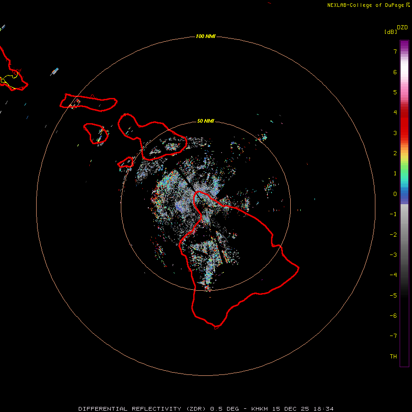Screen dimensions: 412x412
Task: Click the -4 value on the color scale
Action: pyautogui.click(x=393, y=275)
